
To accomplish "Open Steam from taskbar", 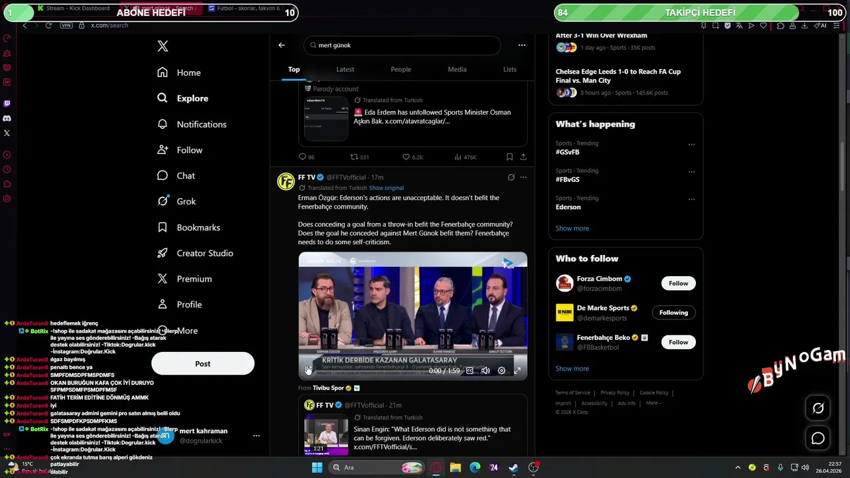I will pos(513,467).
